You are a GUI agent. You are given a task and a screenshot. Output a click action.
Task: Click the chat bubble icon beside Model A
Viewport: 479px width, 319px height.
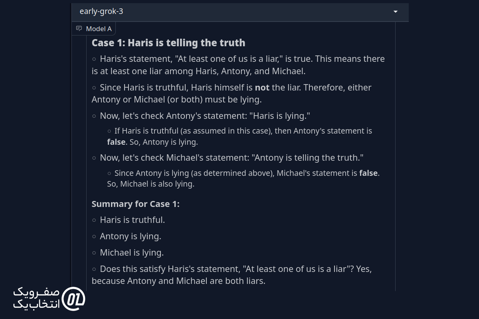click(x=79, y=29)
